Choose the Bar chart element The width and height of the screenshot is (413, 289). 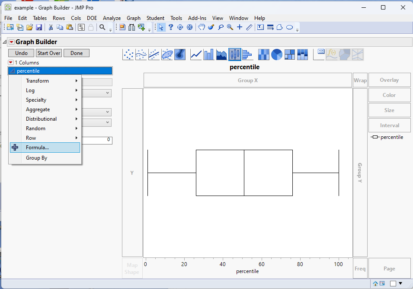[209, 55]
